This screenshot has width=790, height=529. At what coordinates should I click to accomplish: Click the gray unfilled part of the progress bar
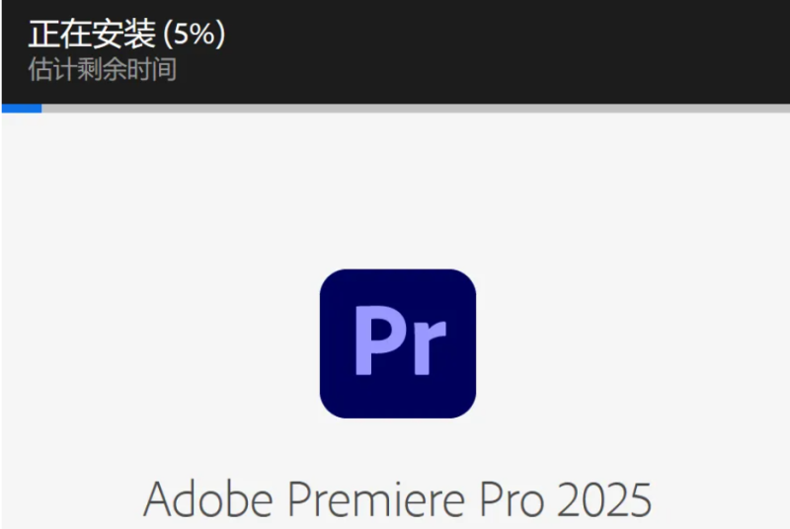(416, 109)
